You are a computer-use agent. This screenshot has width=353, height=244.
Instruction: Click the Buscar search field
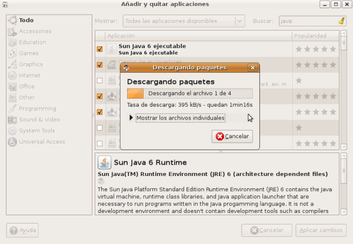tap(306, 21)
